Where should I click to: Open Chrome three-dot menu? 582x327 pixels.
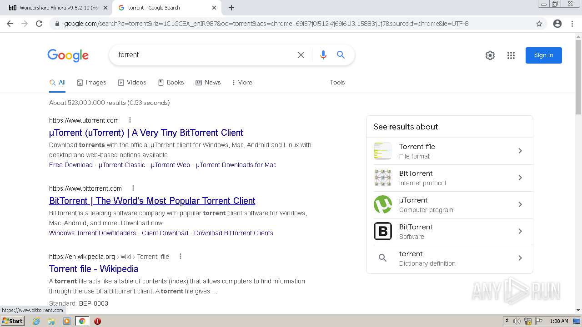pos(572,24)
